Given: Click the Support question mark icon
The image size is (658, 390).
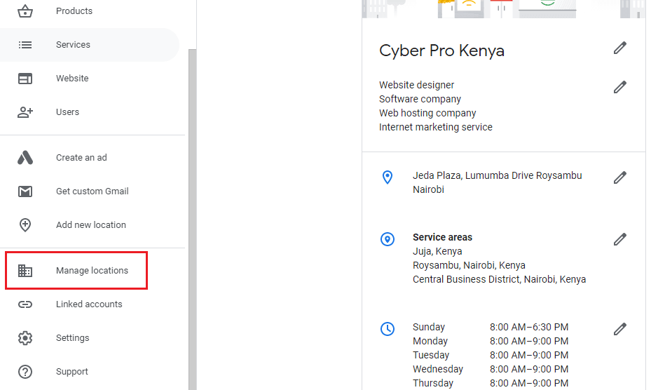Looking at the screenshot, I should [x=25, y=372].
